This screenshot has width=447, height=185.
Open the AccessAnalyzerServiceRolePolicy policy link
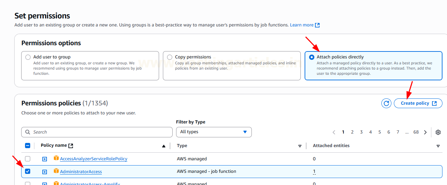coord(94,159)
